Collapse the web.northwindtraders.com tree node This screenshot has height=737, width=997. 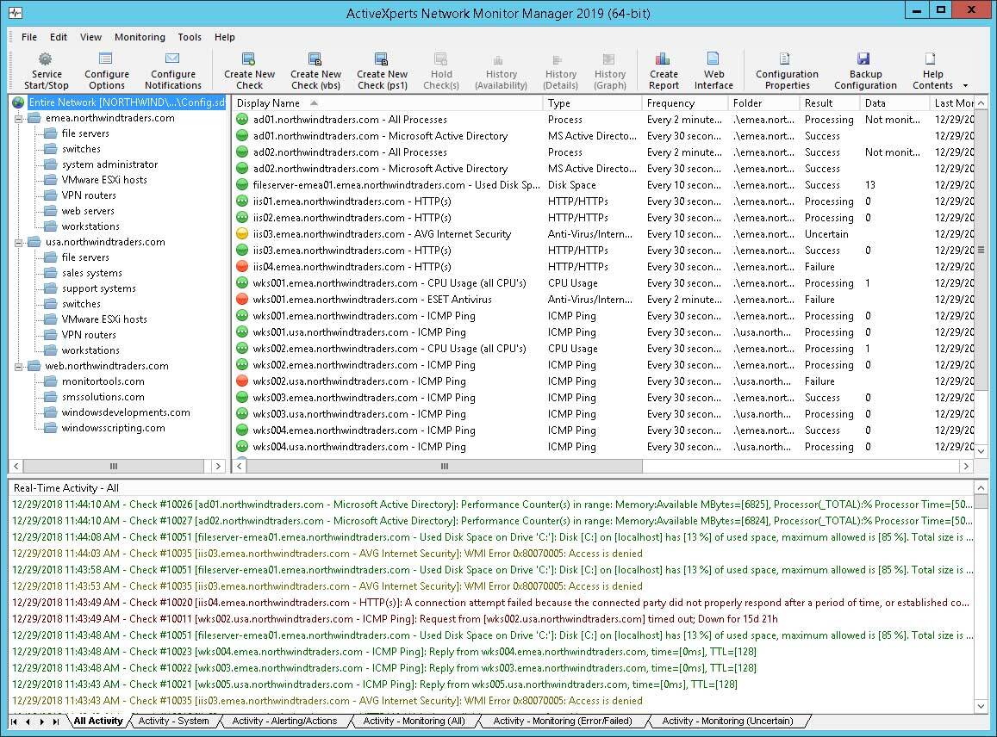(x=17, y=365)
